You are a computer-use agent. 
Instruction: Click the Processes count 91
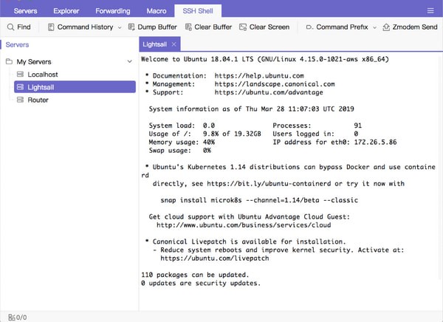click(357, 126)
